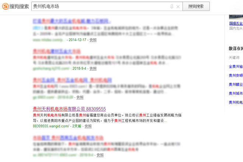243x162 pixels.
Task: Clear the search box with X icon
Action: coord(178,7)
